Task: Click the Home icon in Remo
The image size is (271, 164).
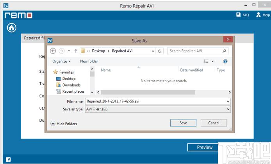Action: pyautogui.click(x=12, y=28)
